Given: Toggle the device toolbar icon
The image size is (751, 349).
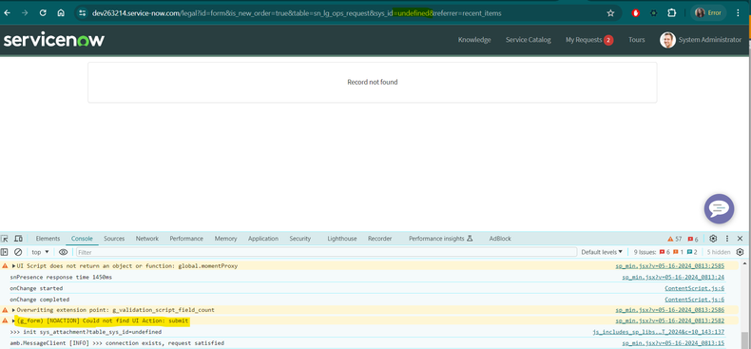Looking at the screenshot, I should [x=18, y=239].
